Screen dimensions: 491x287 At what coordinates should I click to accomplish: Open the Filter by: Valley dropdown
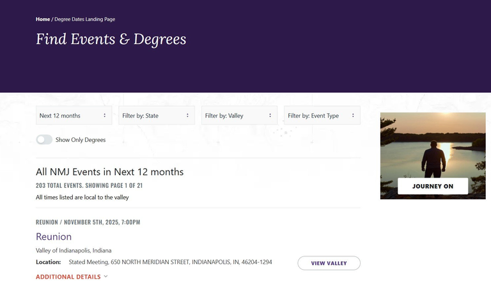coord(239,116)
